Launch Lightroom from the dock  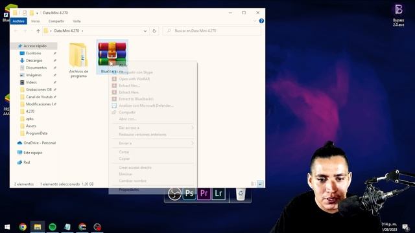point(219,194)
